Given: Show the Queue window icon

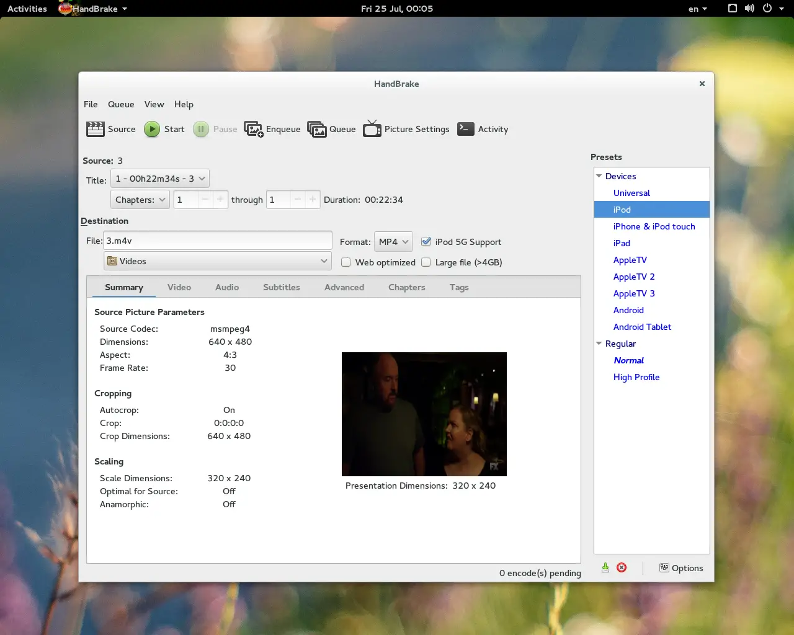Looking at the screenshot, I should (x=317, y=129).
